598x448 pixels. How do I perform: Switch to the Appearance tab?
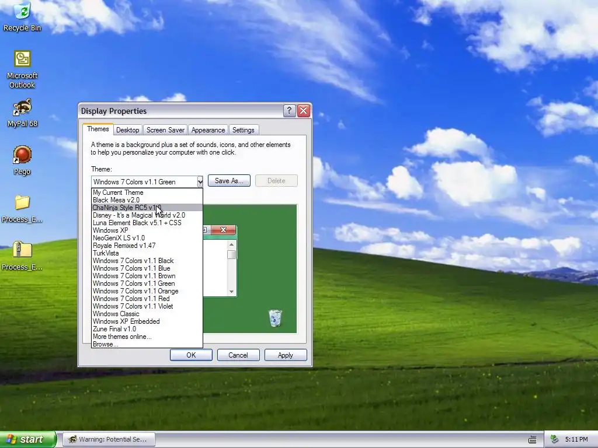point(208,130)
